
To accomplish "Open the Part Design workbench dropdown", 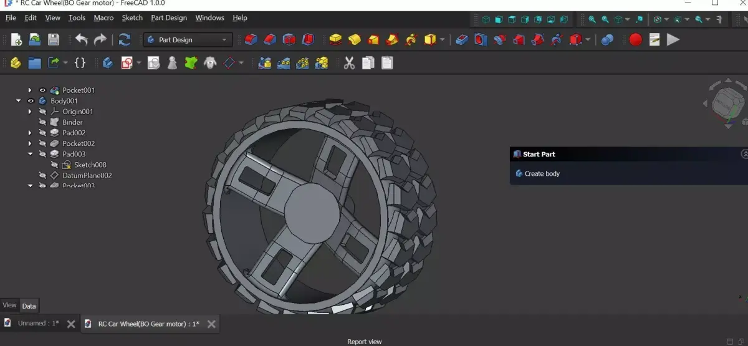I will [x=188, y=40].
